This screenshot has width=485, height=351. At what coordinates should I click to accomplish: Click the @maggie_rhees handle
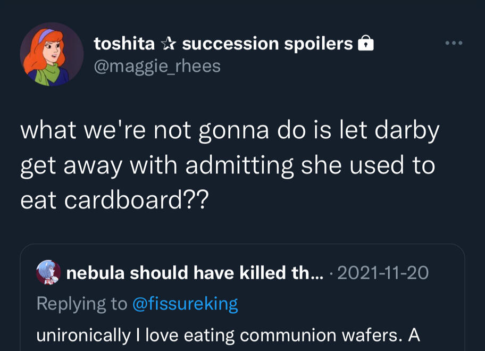(157, 66)
